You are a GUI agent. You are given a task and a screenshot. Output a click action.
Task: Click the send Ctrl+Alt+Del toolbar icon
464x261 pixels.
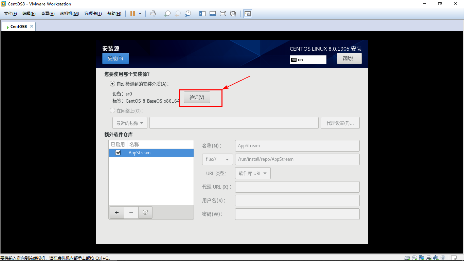(x=153, y=14)
